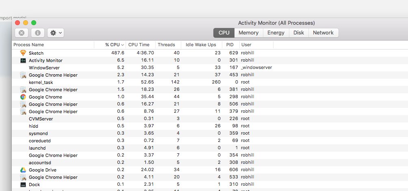
Task: Sort by CPU Time column header
Action: click(141, 45)
